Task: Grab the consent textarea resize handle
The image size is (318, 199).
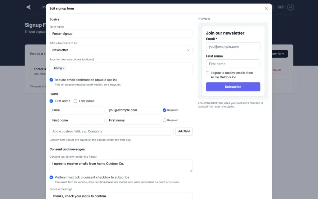Action: click(x=191, y=171)
